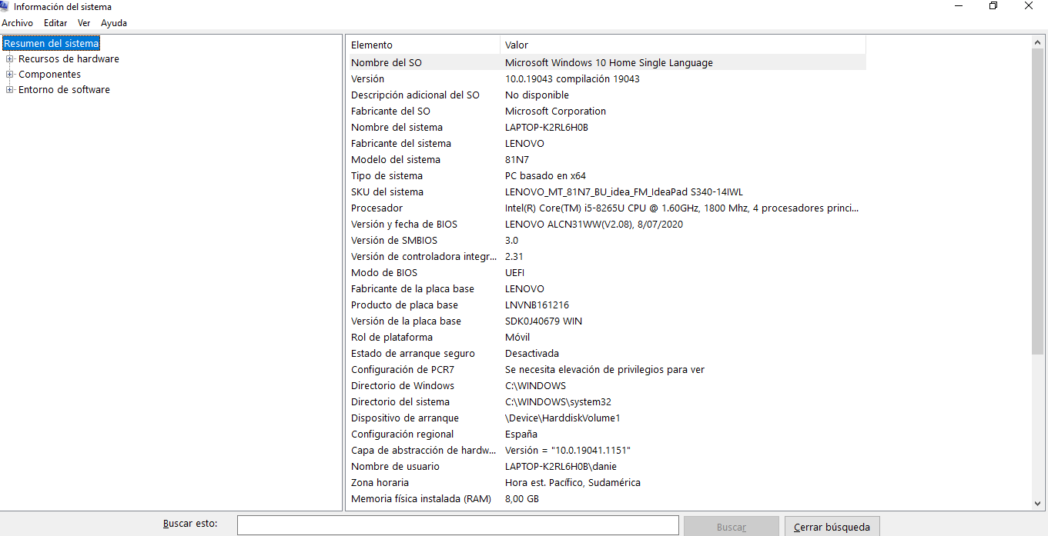Image resolution: width=1048 pixels, height=536 pixels.
Task: Click the Elemento column header
Action: pyautogui.click(x=423, y=45)
